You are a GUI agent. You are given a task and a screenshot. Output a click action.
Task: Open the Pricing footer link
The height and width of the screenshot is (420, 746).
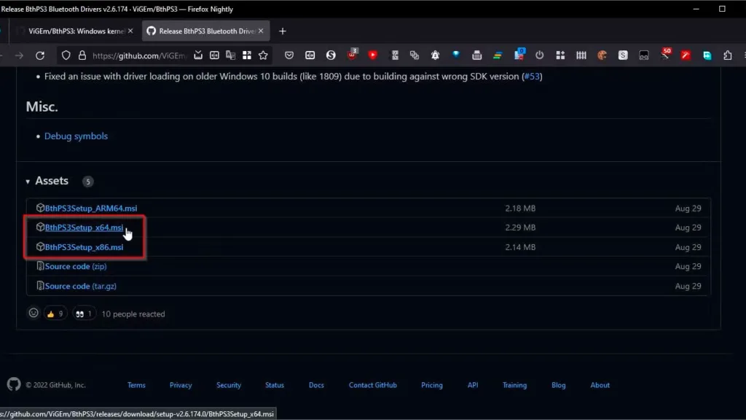pos(432,385)
